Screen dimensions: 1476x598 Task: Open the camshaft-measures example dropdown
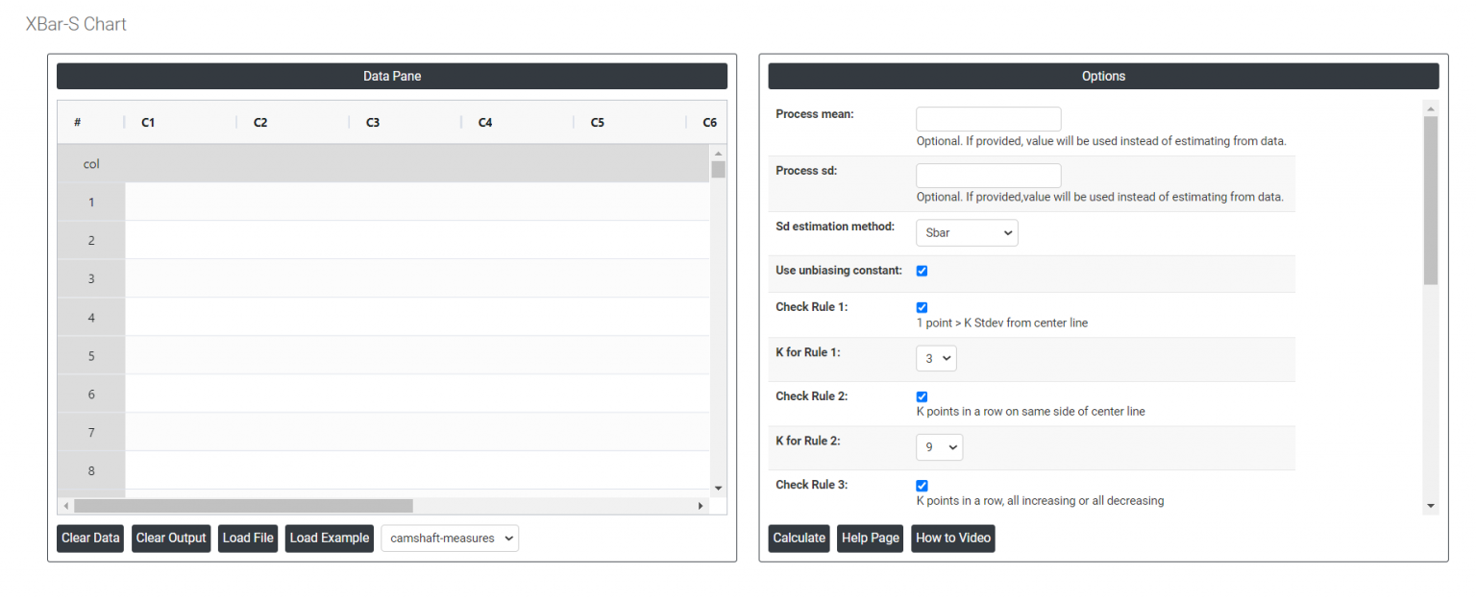[x=450, y=538]
